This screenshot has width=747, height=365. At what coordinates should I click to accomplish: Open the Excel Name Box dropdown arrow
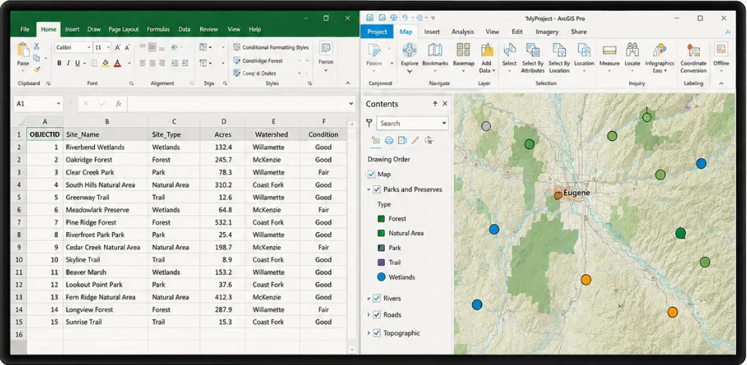coord(59,103)
